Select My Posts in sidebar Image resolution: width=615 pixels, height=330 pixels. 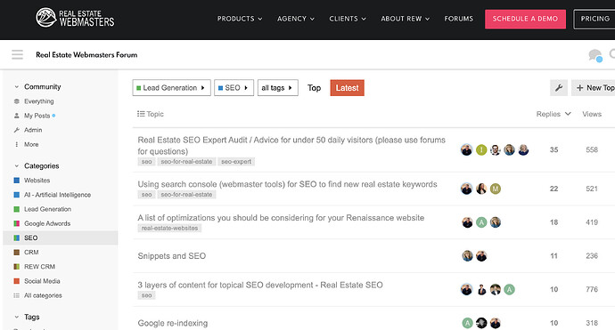pyautogui.click(x=37, y=116)
